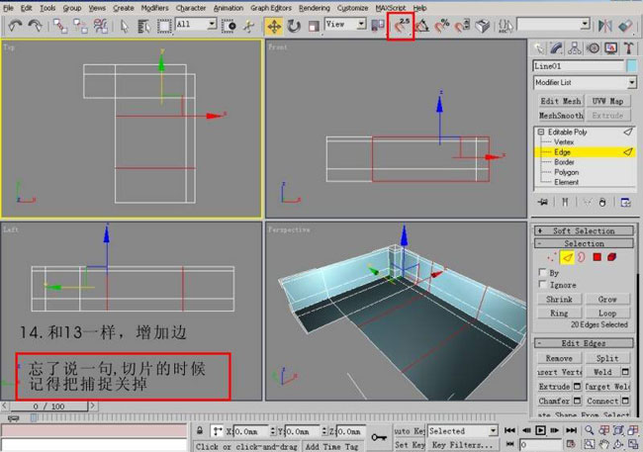
Task: Open the Modify command panel tab
Action: [x=556, y=48]
